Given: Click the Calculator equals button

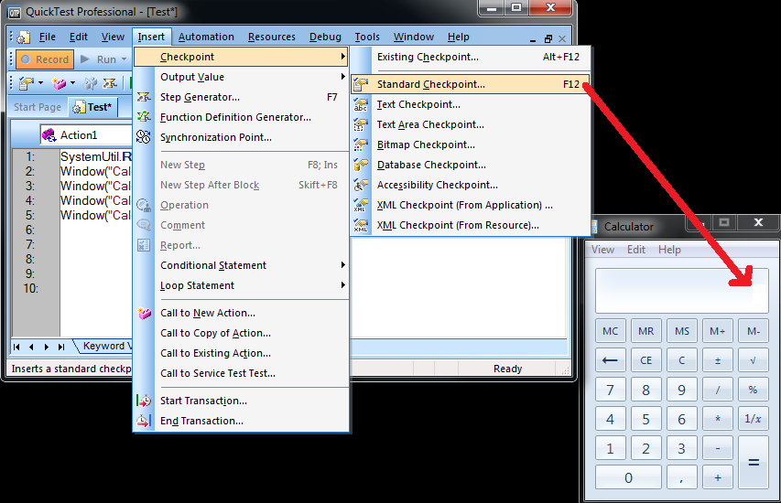Looking at the screenshot, I should (x=754, y=462).
